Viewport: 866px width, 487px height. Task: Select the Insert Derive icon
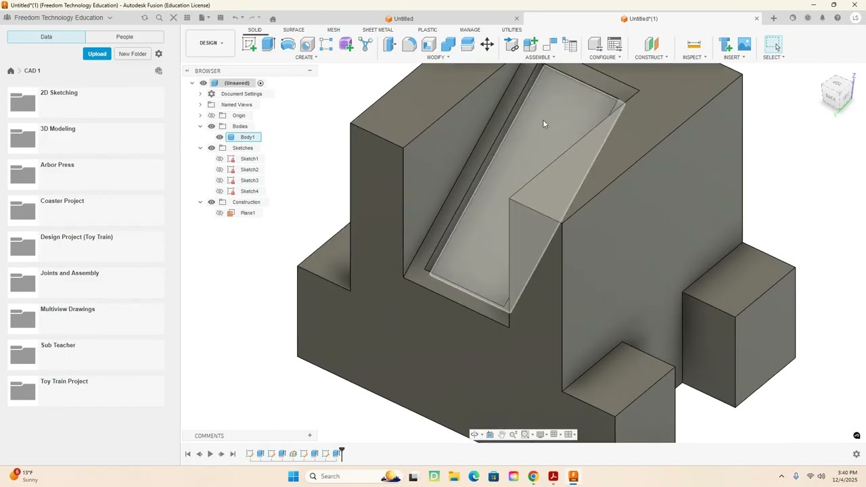725,45
